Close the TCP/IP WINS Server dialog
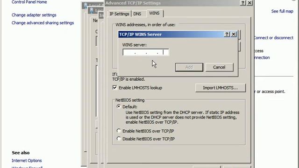This screenshot has height=168, width=299. pos(234,34)
